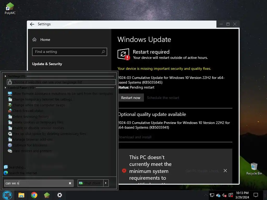Dismiss the Windows 11 requirements banner
The image size is (267, 200).
(225, 171)
